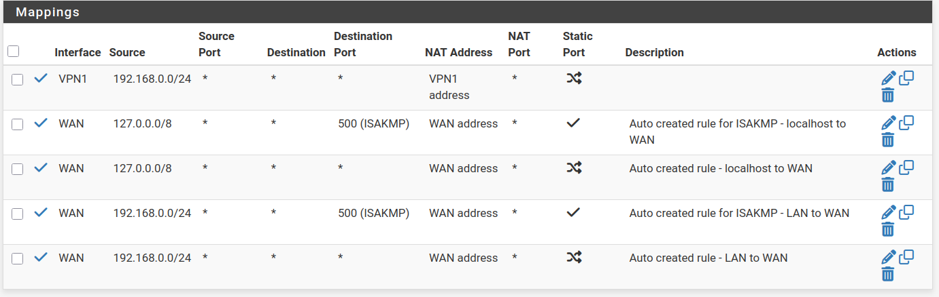Toggle enabled checkmark on 127.0.0.0/8 ISAKMP rule
939x297 pixels.
41,123
